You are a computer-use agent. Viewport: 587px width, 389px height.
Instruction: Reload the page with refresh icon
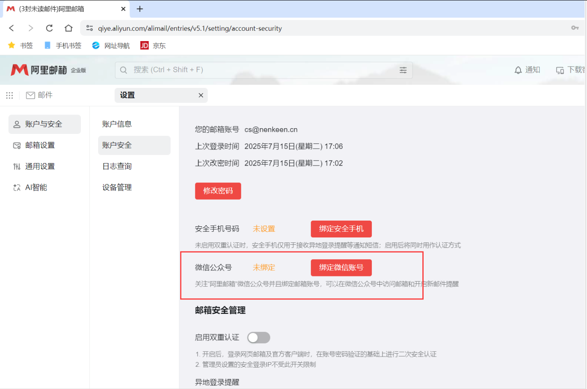pyautogui.click(x=49, y=28)
